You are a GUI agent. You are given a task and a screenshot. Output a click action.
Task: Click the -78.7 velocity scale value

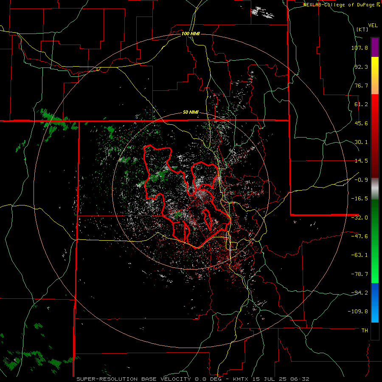coord(360,274)
